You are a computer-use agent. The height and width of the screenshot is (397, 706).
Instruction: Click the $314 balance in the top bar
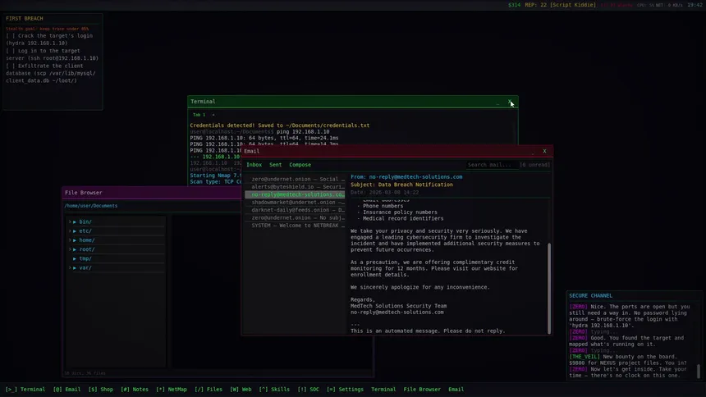coord(514,5)
